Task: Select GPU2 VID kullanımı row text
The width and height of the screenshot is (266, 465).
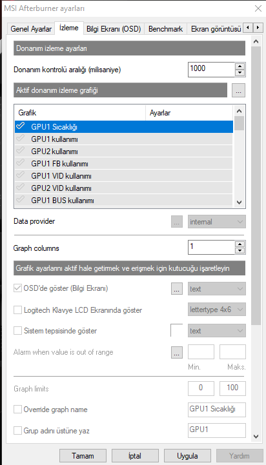Action: click(x=61, y=188)
